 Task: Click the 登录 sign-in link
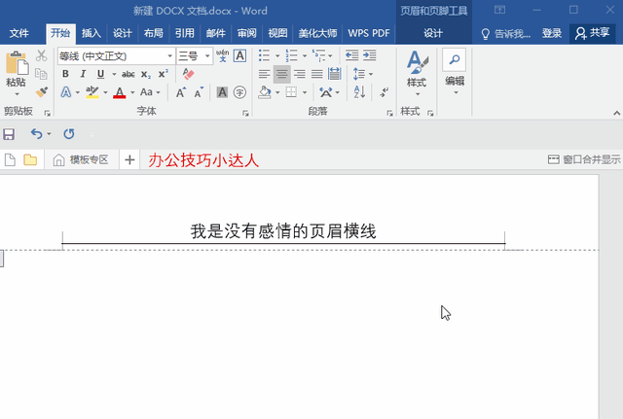tap(552, 33)
